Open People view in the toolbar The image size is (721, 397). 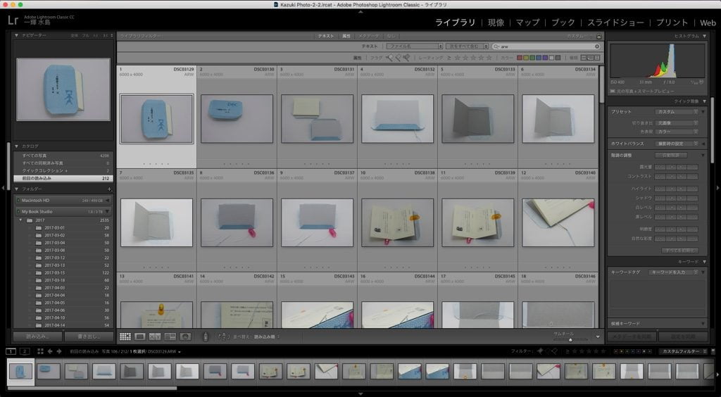point(185,336)
